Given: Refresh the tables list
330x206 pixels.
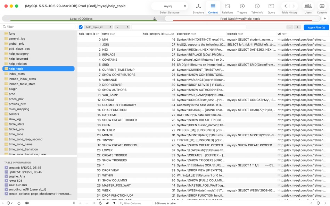Looking at the screenshot, I should pyautogui.click(x=19, y=203).
